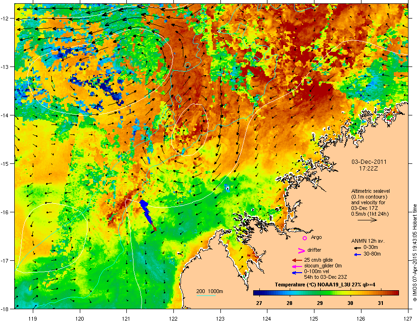The height and width of the screenshot is (323, 418).
Task: Click the 'Altimetric sealevel' legend text
Action: [370, 191]
